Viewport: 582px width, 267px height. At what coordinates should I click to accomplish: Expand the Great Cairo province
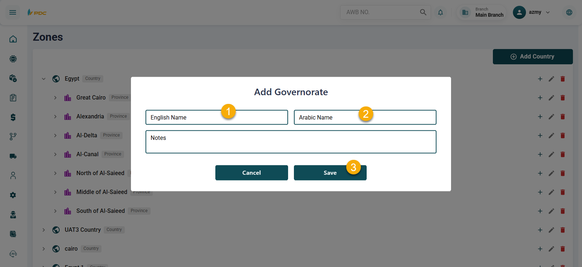click(x=55, y=98)
